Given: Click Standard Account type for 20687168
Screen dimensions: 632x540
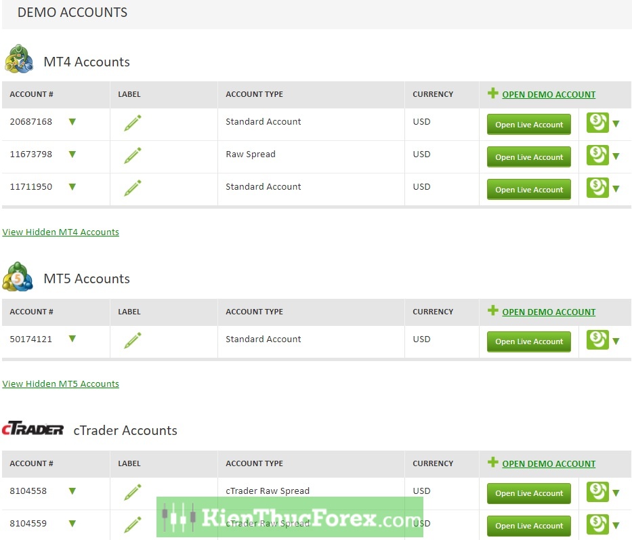Looking at the screenshot, I should (264, 121).
